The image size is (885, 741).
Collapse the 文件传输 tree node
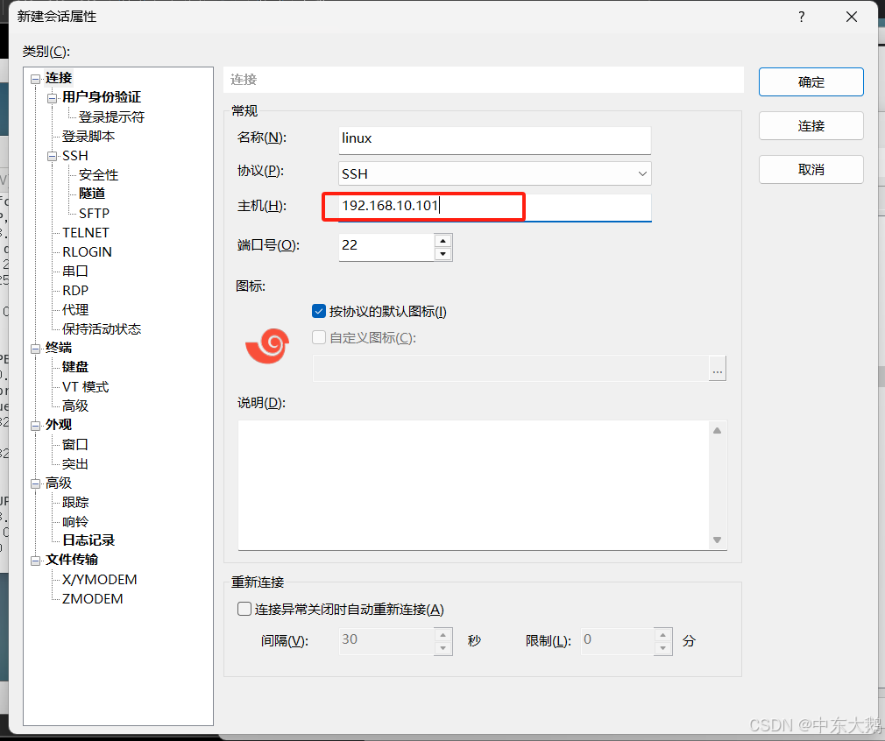coord(36,561)
